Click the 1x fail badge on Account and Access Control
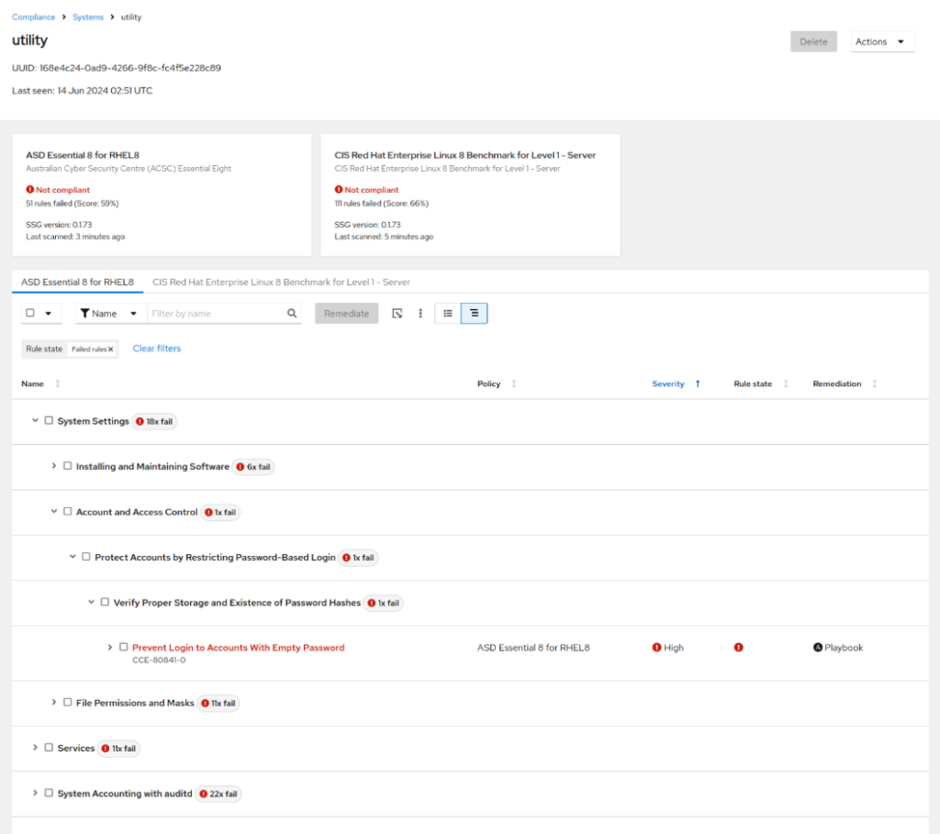 (x=220, y=512)
